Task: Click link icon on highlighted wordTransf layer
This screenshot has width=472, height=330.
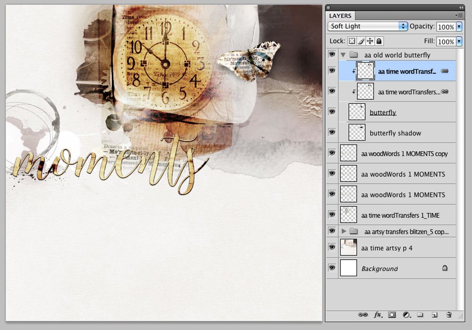Action: coord(444,71)
